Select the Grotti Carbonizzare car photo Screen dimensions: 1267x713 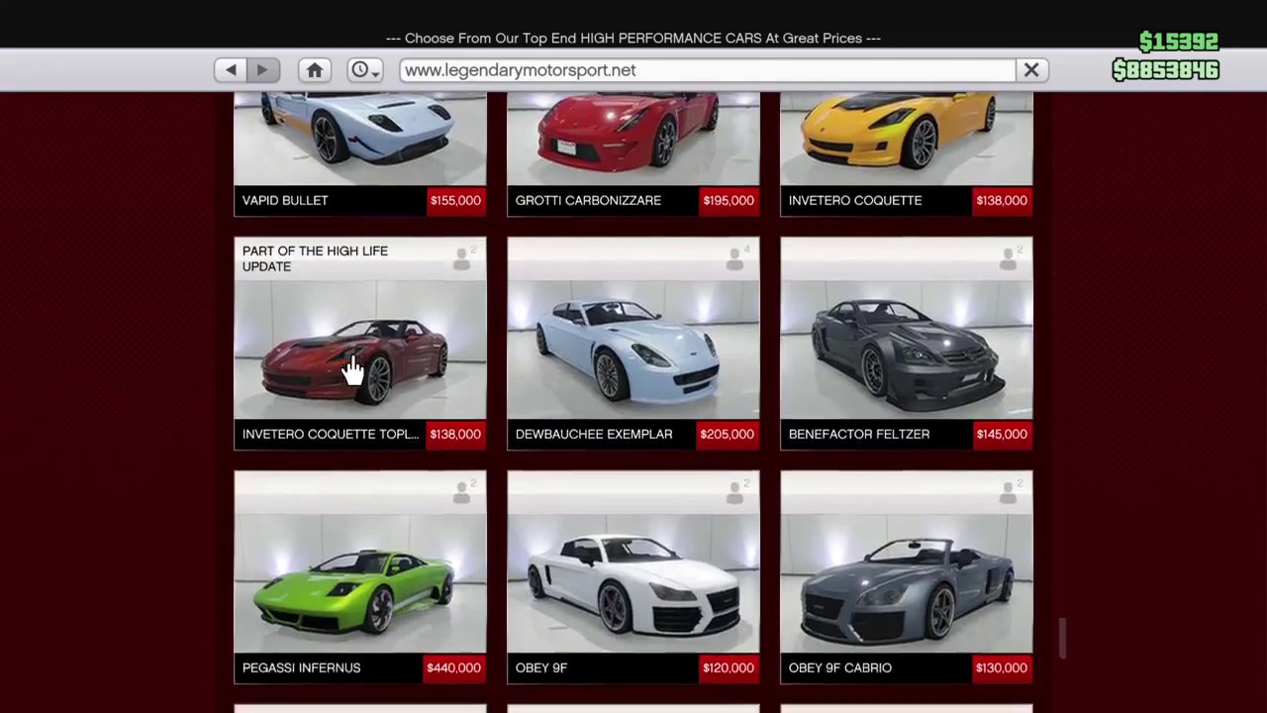tap(633, 138)
